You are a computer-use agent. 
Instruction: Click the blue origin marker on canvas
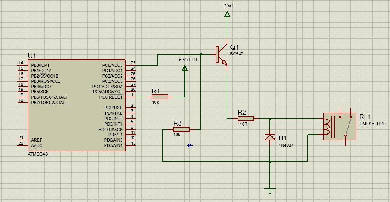190,145
